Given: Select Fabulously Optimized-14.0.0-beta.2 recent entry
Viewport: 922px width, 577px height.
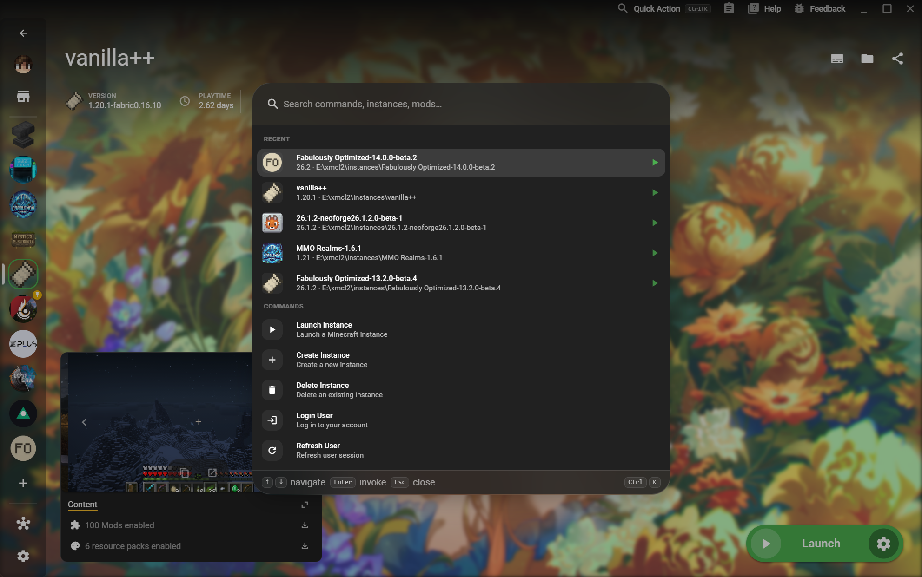Looking at the screenshot, I should 461,163.
